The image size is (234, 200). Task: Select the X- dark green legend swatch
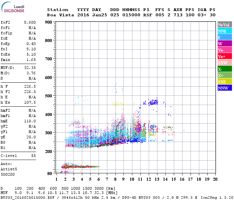225,69
